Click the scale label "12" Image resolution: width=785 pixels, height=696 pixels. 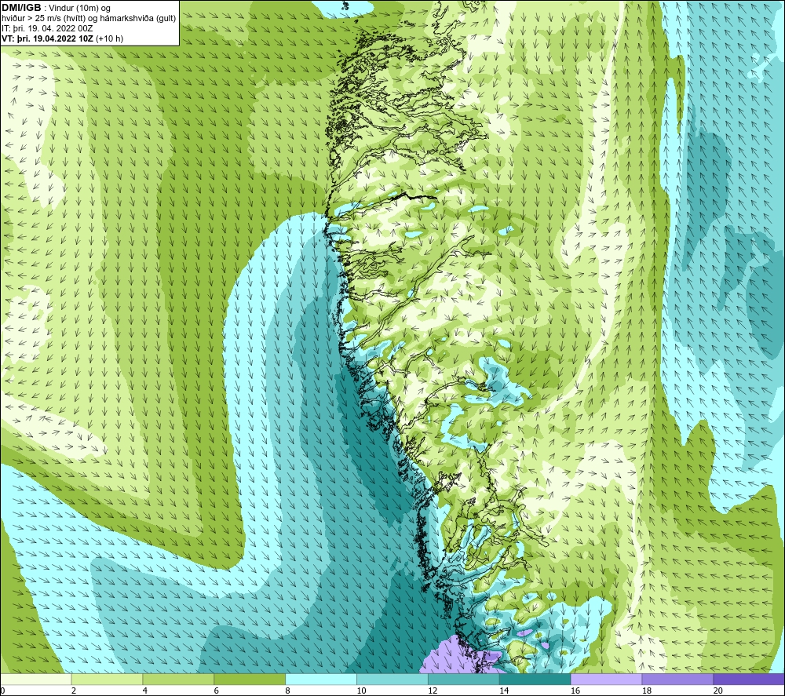433,691
